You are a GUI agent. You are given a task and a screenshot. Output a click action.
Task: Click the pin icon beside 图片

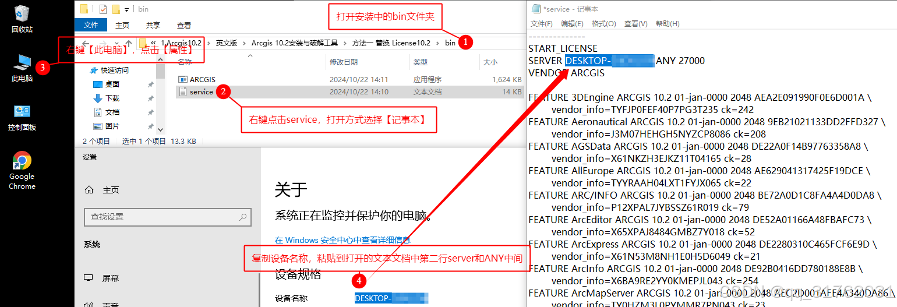(x=151, y=126)
